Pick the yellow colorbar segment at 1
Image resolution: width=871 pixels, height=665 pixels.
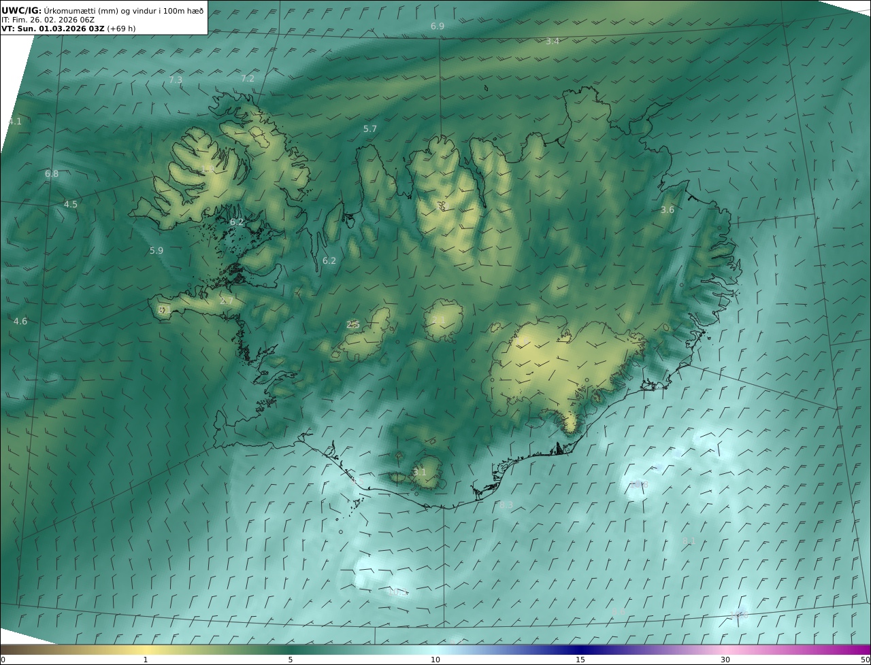click(x=146, y=650)
